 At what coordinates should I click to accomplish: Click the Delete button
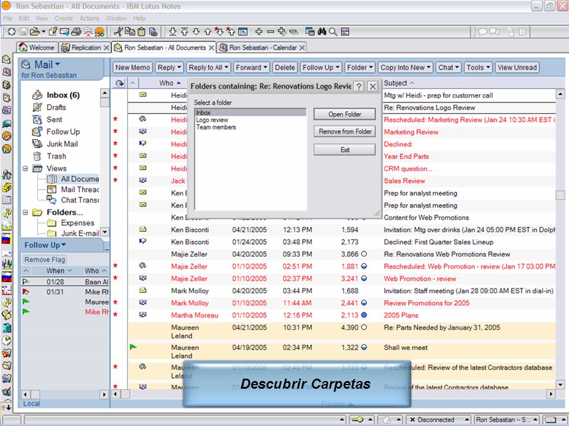click(285, 67)
